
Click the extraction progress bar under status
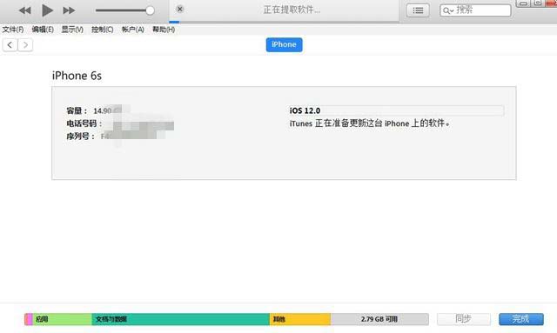point(285,22)
